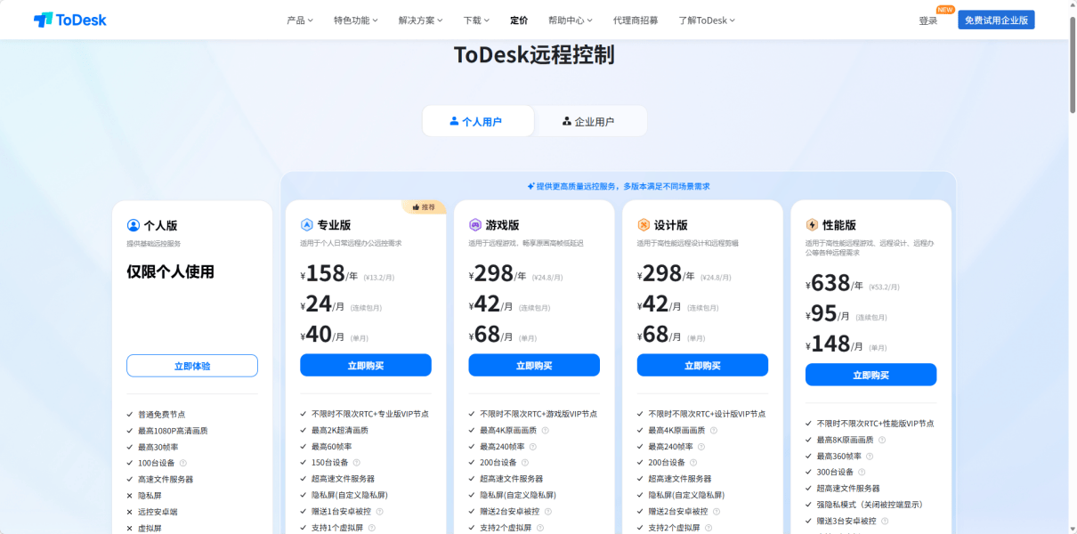The height and width of the screenshot is (534, 1077).
Task: Click 强隐私模式（关闭被控端显示）text
Action: [x=870, y=505]
